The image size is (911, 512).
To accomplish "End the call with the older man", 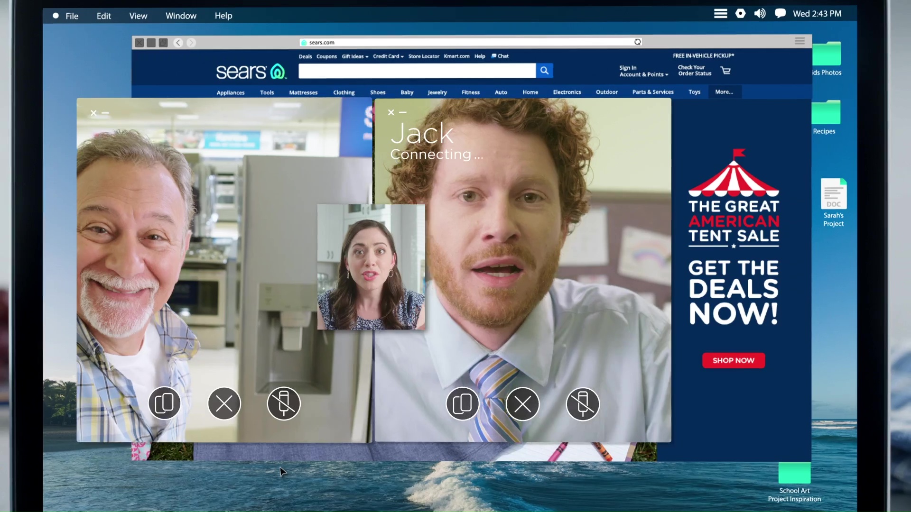I will pos(224,403).
